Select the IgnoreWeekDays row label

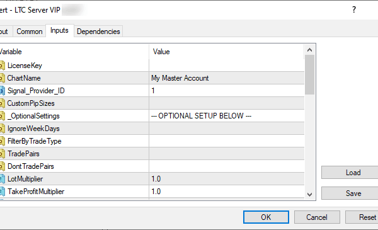pos(33,129)
